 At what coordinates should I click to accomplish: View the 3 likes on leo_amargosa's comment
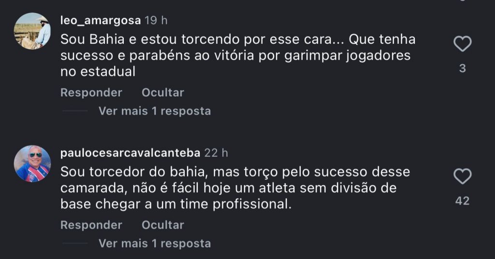coord(462,68)
